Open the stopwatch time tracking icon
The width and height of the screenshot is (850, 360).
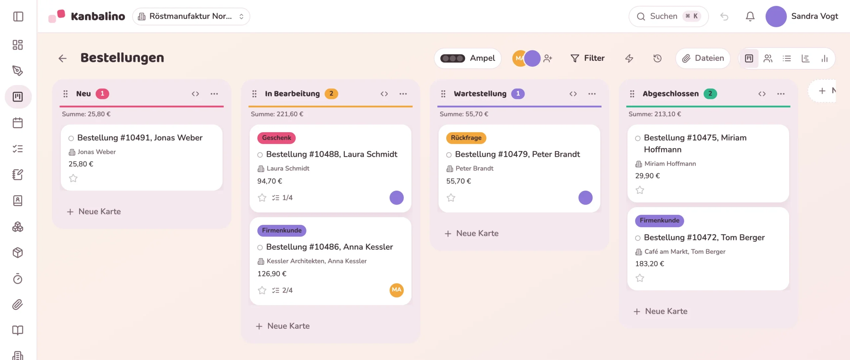pyautogui.click(x=18, y=279)
